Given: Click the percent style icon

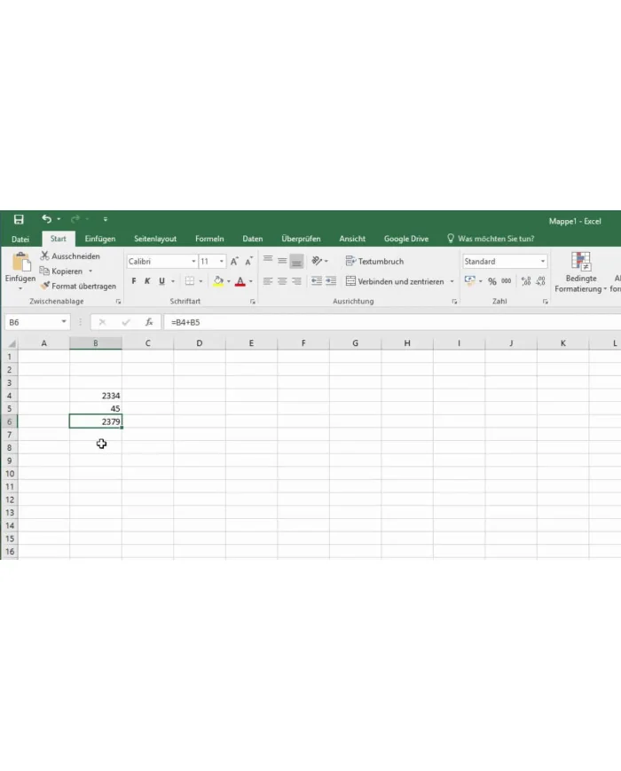Looking at the screenshot, I should coord(492,281).
